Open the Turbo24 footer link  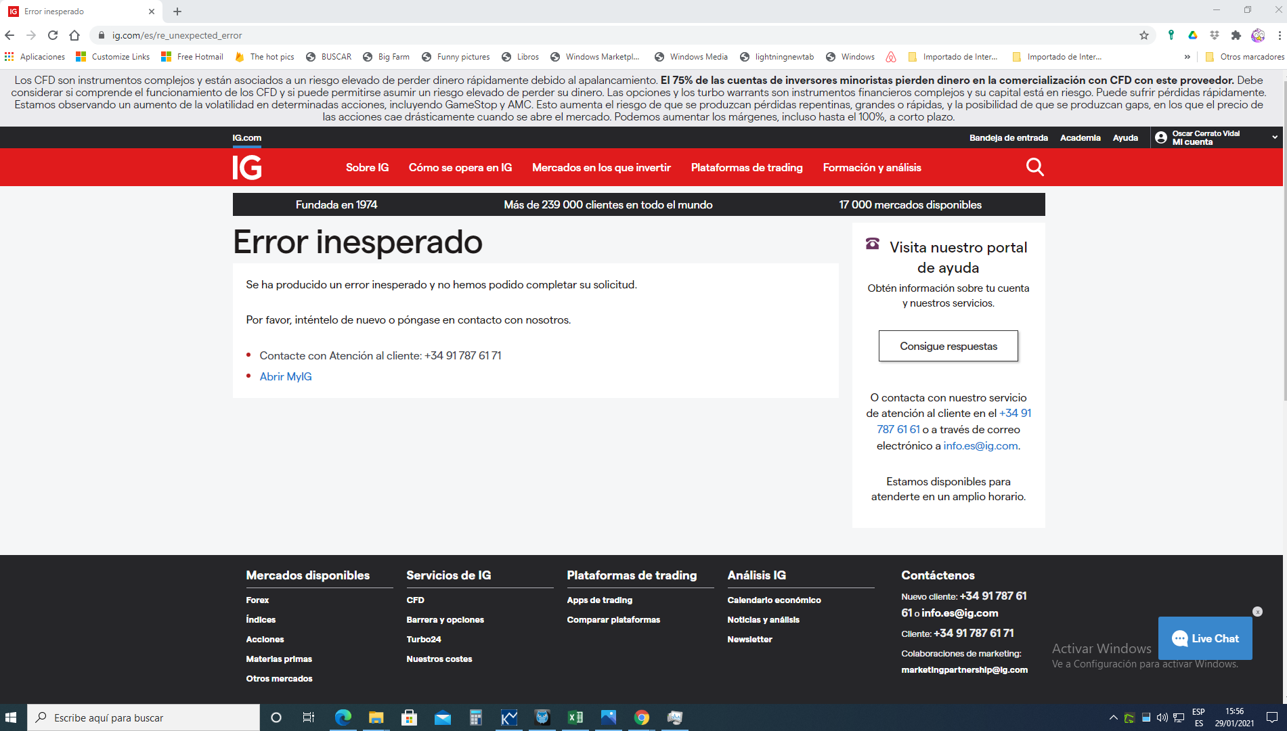[x=424, y=639]
